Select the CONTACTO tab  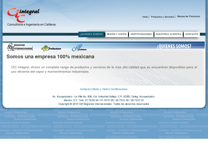point(192,34)
